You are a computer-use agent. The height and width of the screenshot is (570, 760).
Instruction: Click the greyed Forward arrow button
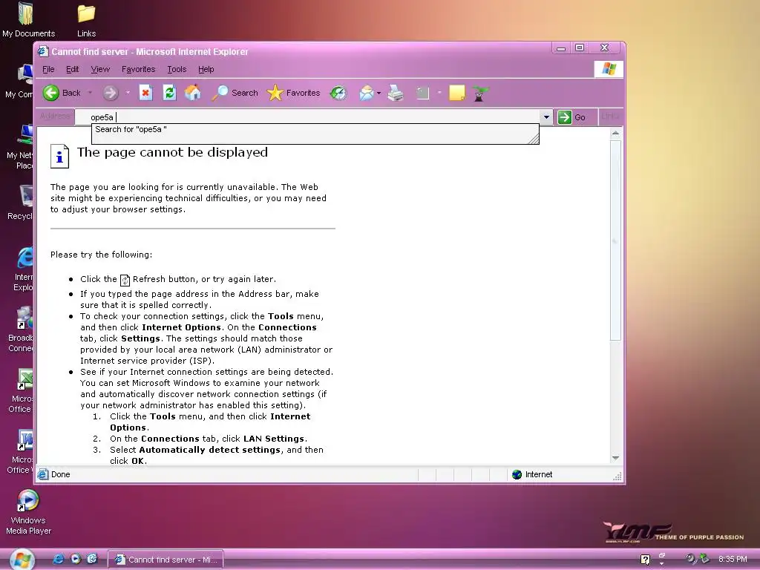tap(111, 93)
